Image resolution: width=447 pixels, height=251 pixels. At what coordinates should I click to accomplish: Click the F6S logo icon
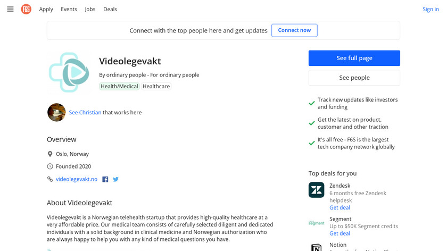[x=26, y=9]
